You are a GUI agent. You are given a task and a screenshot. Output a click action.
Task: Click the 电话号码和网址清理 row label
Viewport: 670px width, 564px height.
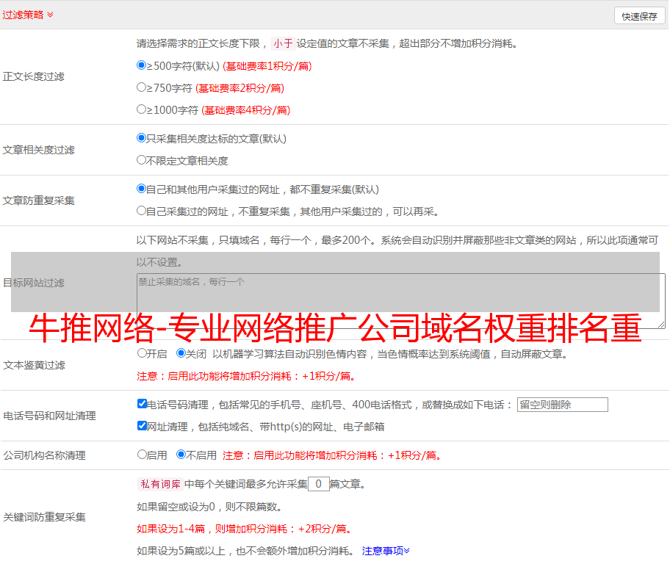[x=49, y=416]
